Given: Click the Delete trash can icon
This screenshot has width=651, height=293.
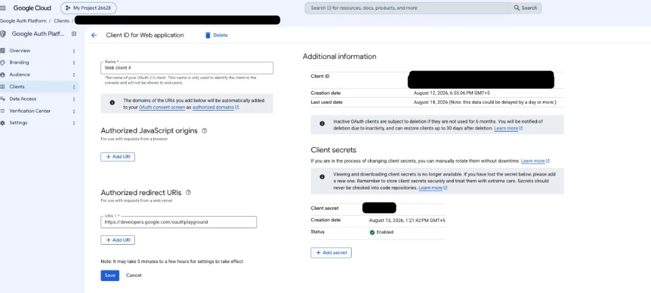Looking at the screenshot, I should 208,36.
